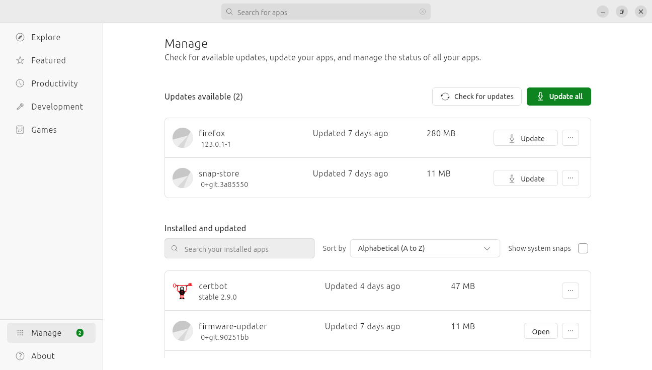Click the Explore compass icon
The width and height of the screenshot is (652, 370).
pyautogui.click(x=20, y=37)
